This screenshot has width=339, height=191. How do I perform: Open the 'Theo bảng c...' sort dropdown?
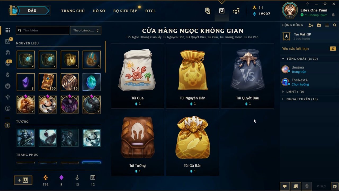point(86,30)
